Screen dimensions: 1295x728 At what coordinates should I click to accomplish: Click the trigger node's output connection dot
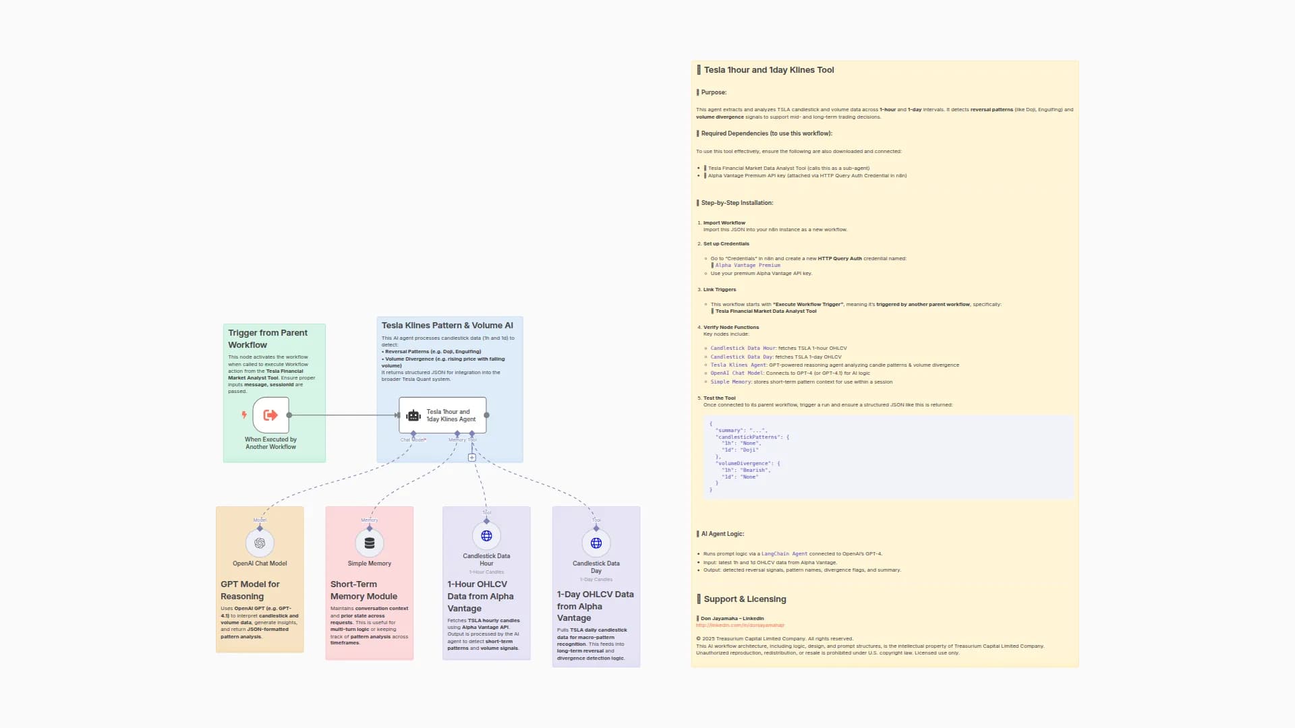coord(289,415)
